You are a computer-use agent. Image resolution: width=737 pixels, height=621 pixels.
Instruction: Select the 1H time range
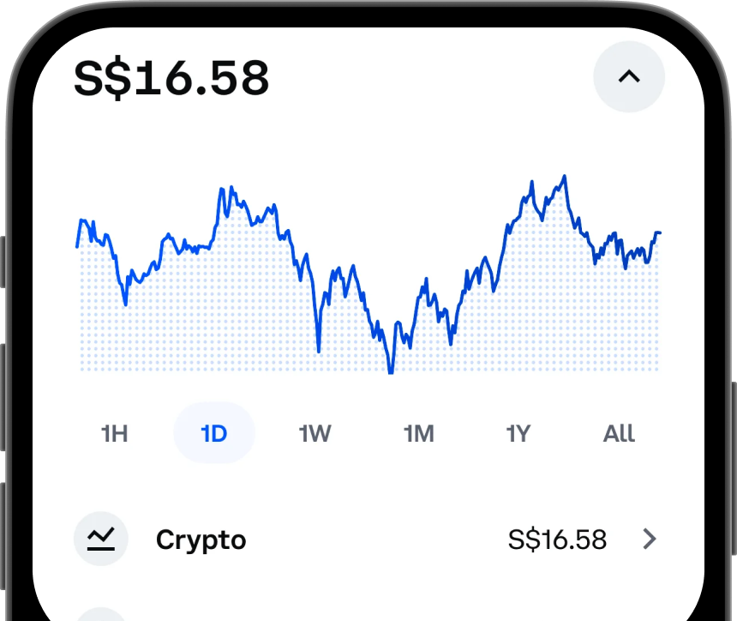coord(114,433)
